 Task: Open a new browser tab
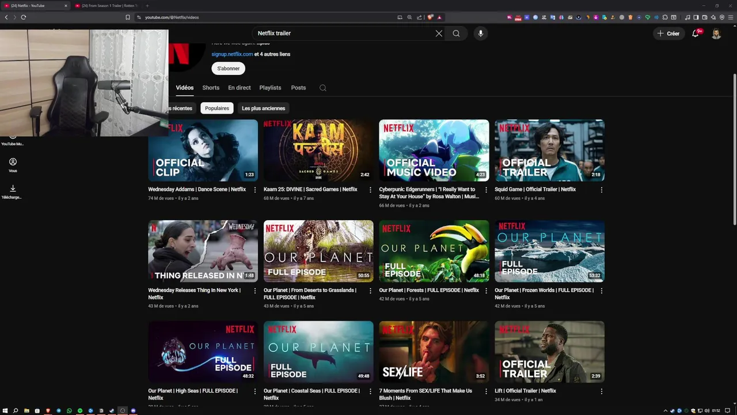(147, 6)
